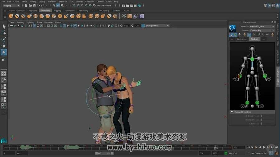Open the Deform menu
This screenshot has width=280, height=157.
click(79, 2)
